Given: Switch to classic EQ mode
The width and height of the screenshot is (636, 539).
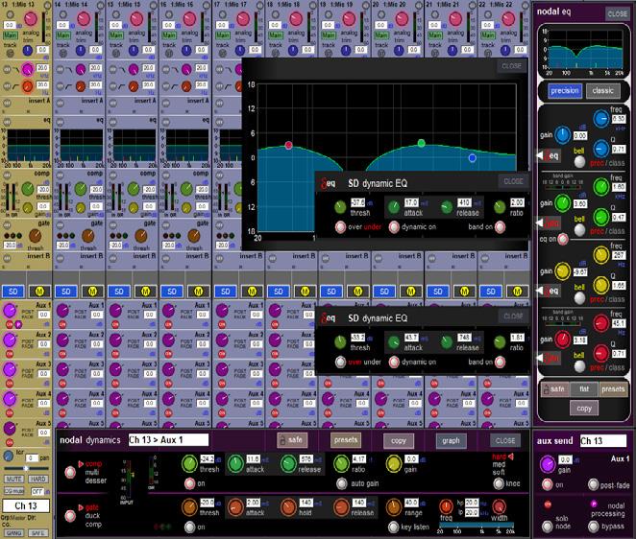Looking at the screenshot, I should [x=602, y=91].
